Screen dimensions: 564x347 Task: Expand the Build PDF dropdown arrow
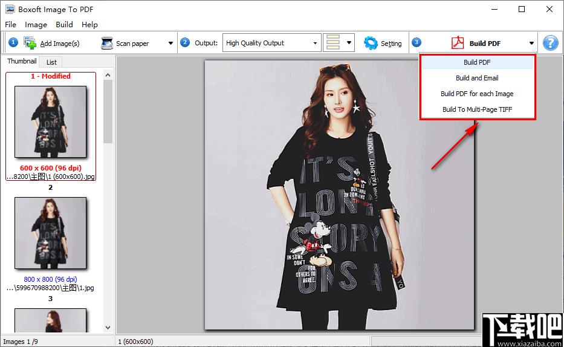(531, 43)
